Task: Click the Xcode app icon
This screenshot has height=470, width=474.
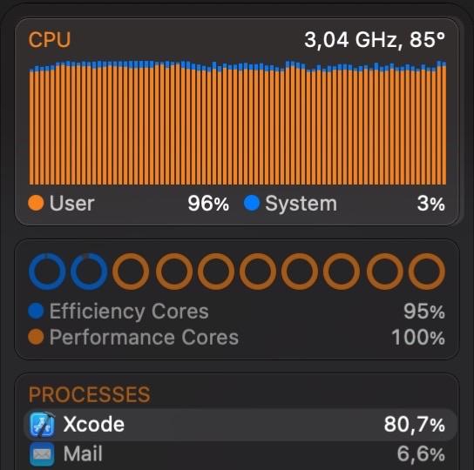Action: (43, 425)
